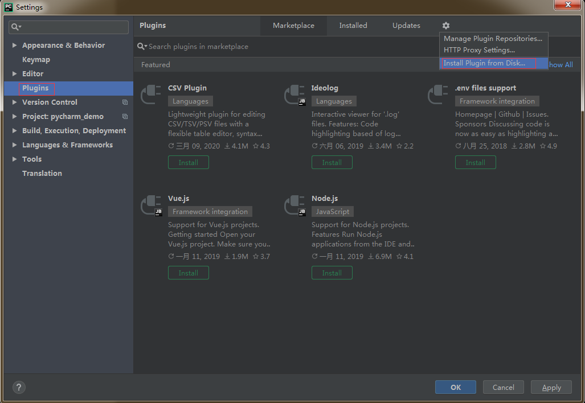585x403 pixels.
Task: Open the CSV Plugin title
Action: click(x=187, y=88)
